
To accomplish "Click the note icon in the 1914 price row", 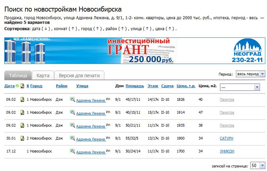I will (22, 112).
